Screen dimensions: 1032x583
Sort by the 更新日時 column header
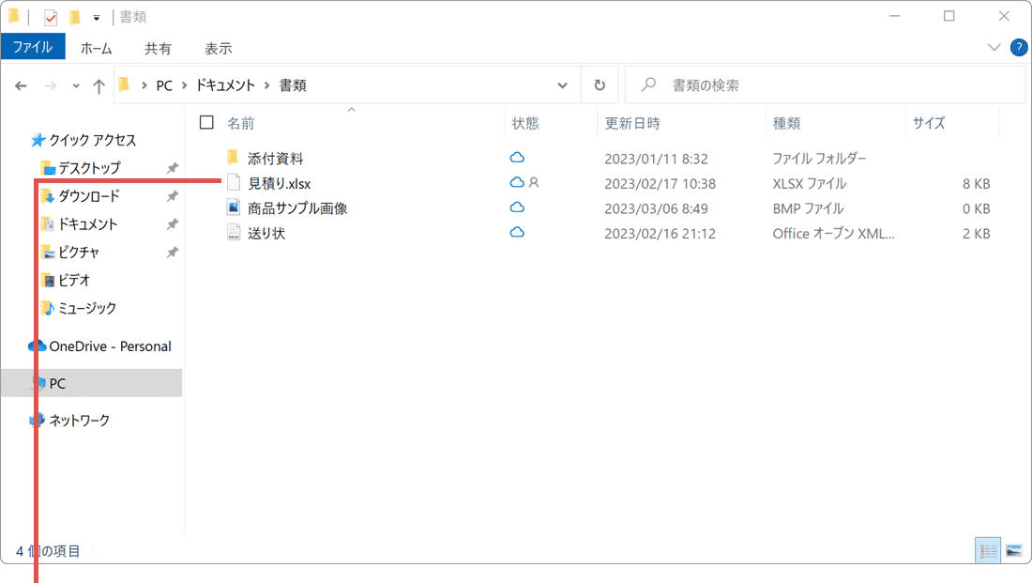(x=632, y=123)
